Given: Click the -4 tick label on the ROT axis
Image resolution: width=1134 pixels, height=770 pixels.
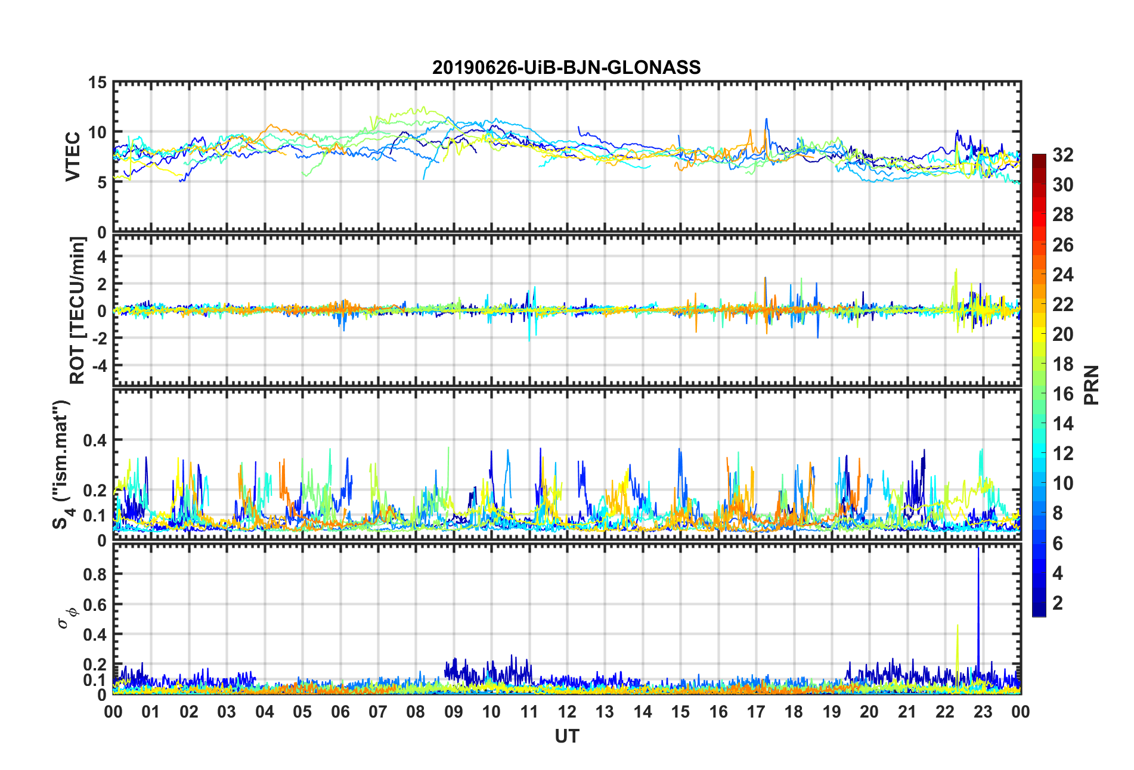Looking at the screenshot, I should pyautogui.click(x=100, y=365).
